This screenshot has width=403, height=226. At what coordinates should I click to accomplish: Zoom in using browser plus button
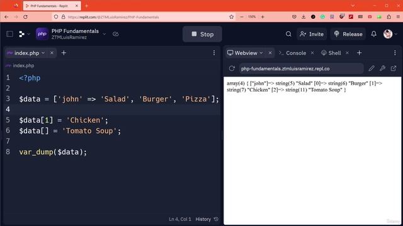pos(263,17)
